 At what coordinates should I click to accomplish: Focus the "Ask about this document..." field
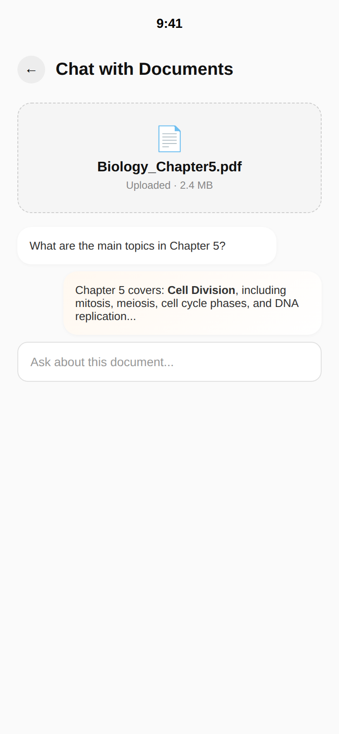169,362
